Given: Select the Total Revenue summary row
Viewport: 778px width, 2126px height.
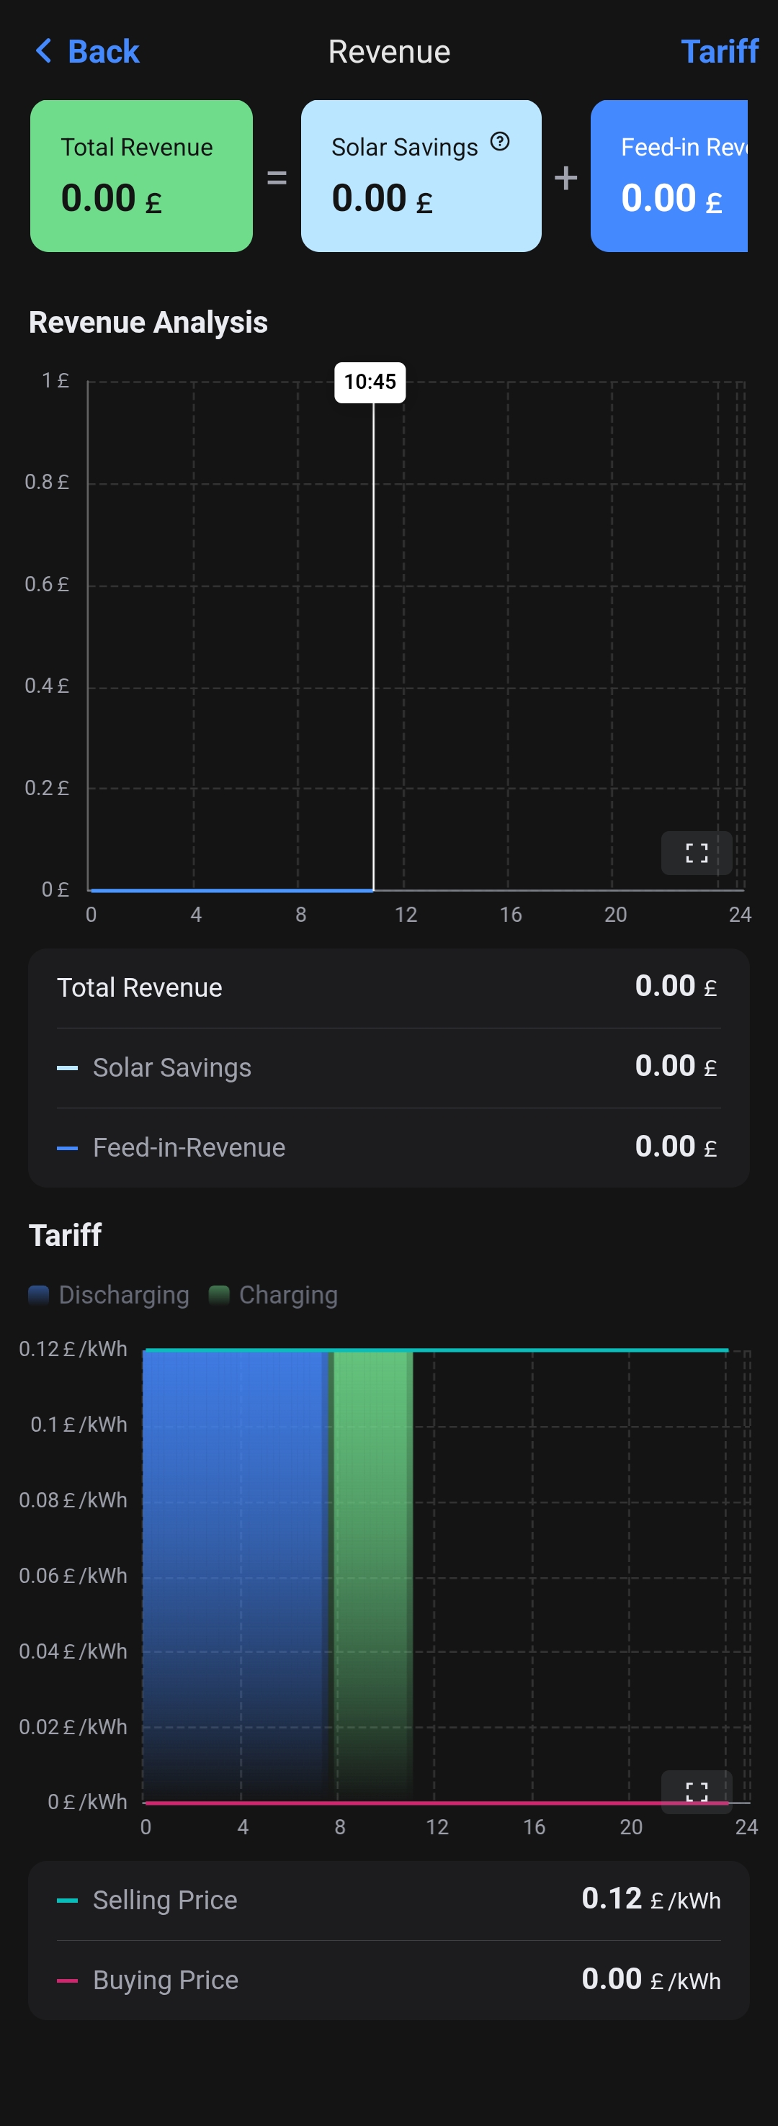Looking at the screenshot, I should pos(389,988).
